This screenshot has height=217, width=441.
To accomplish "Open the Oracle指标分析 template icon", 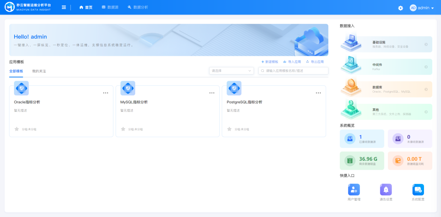I will point(21,88).
